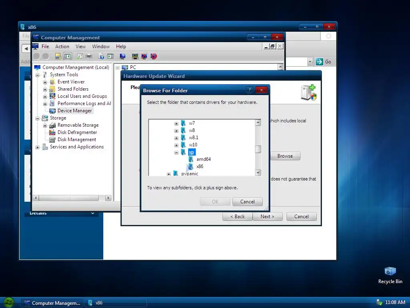
Task: Click the folder list vertical scrollbar thumb
Action: (x=258, y=149)
